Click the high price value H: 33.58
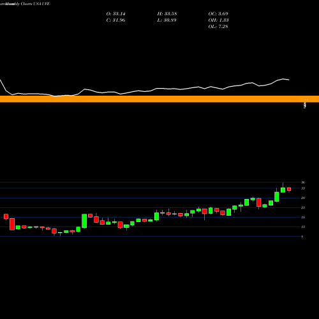This screenshot has width=319, height=319. [167, 14]
